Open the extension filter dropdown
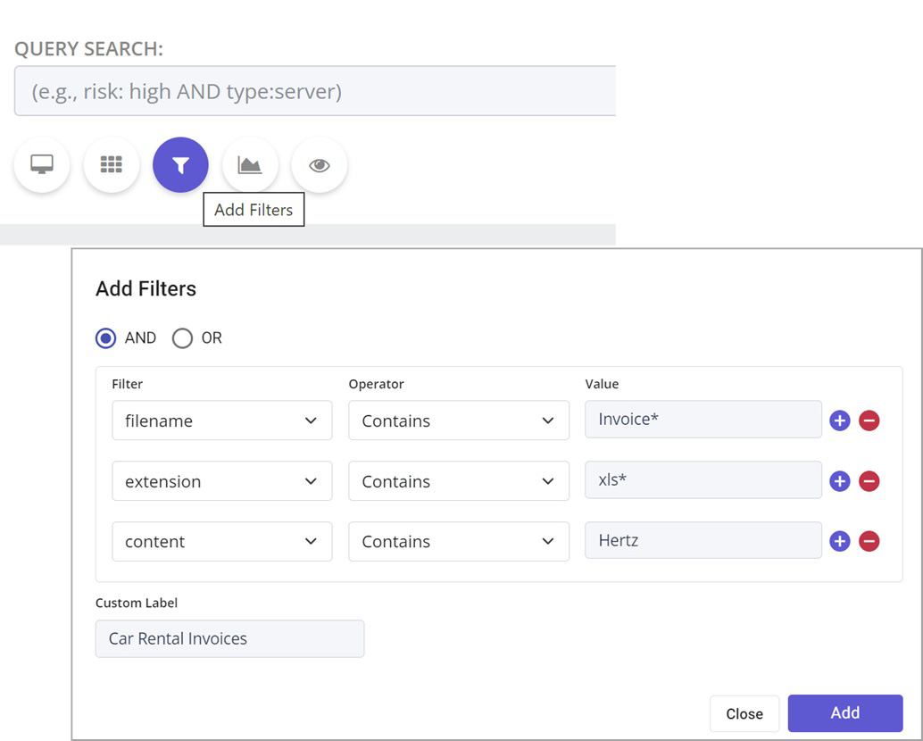Viewport: 923px width, 741px height. [x=222, y=481]
